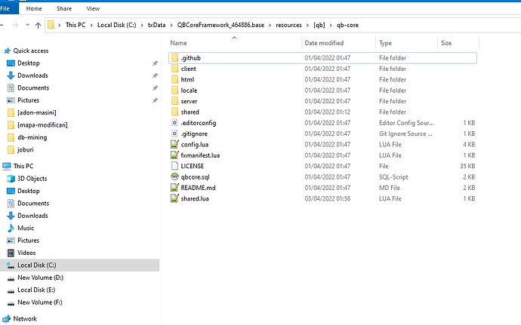Expand chevron after Local Disk (C:) in path
Image resolution: width=521 pixels, height=325 pixels.
point(142,25)
